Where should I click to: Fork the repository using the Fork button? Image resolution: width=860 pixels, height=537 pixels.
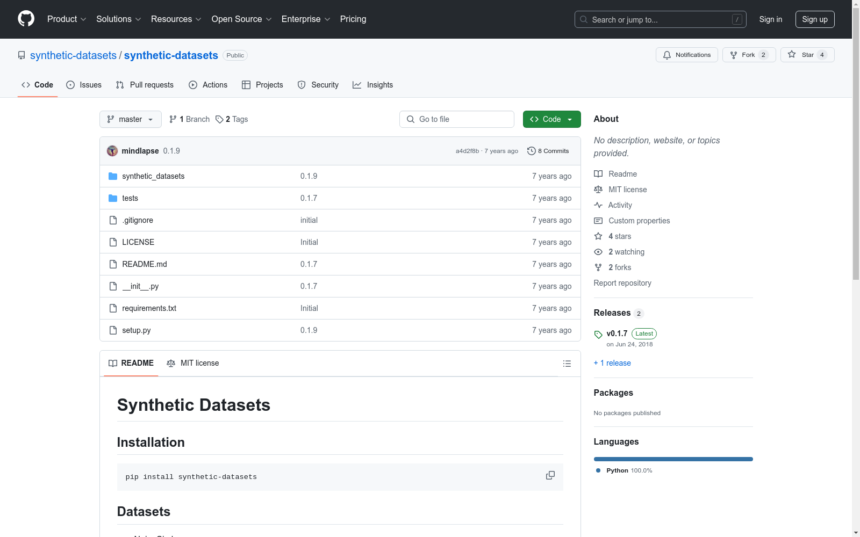pos(749,55)
